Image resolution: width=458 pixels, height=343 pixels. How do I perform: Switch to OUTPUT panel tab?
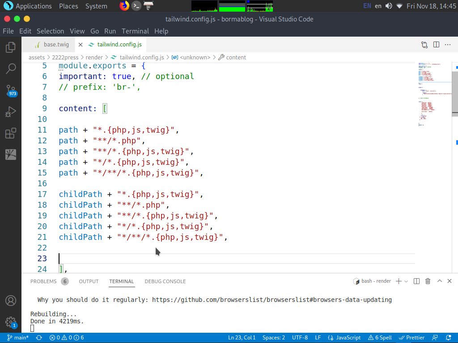tap(89, 281)
